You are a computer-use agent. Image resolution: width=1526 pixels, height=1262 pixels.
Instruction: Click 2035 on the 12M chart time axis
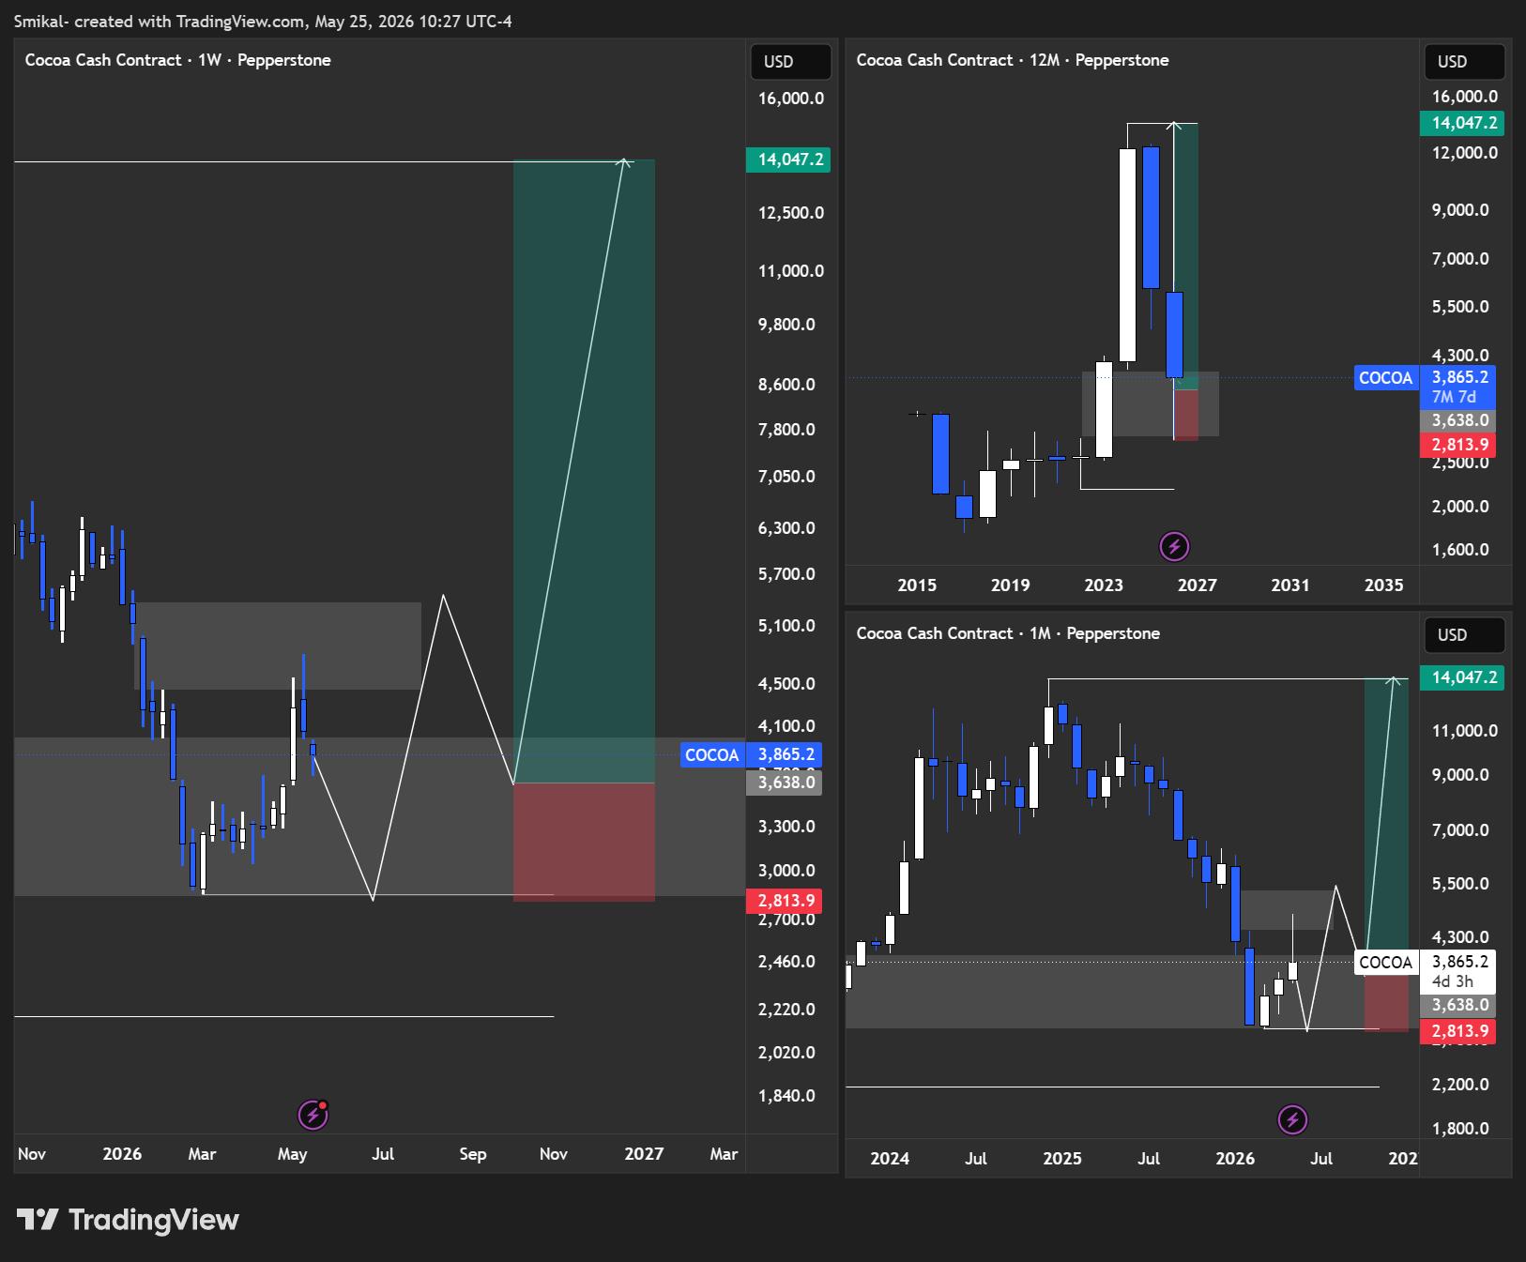pos(1383,585)
